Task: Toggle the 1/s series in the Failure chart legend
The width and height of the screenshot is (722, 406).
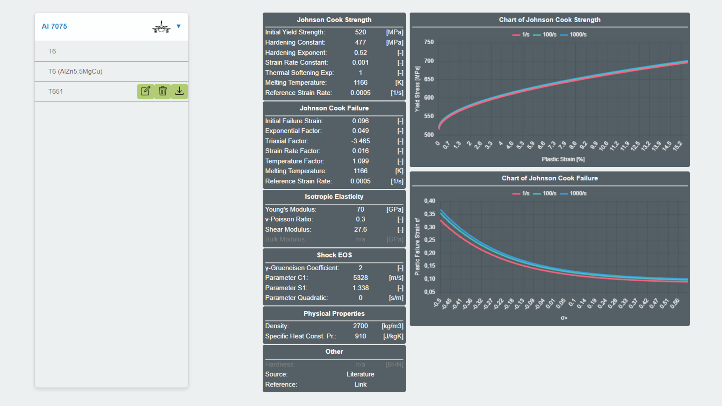Action: pyautogui.click(x=521, y=193)
